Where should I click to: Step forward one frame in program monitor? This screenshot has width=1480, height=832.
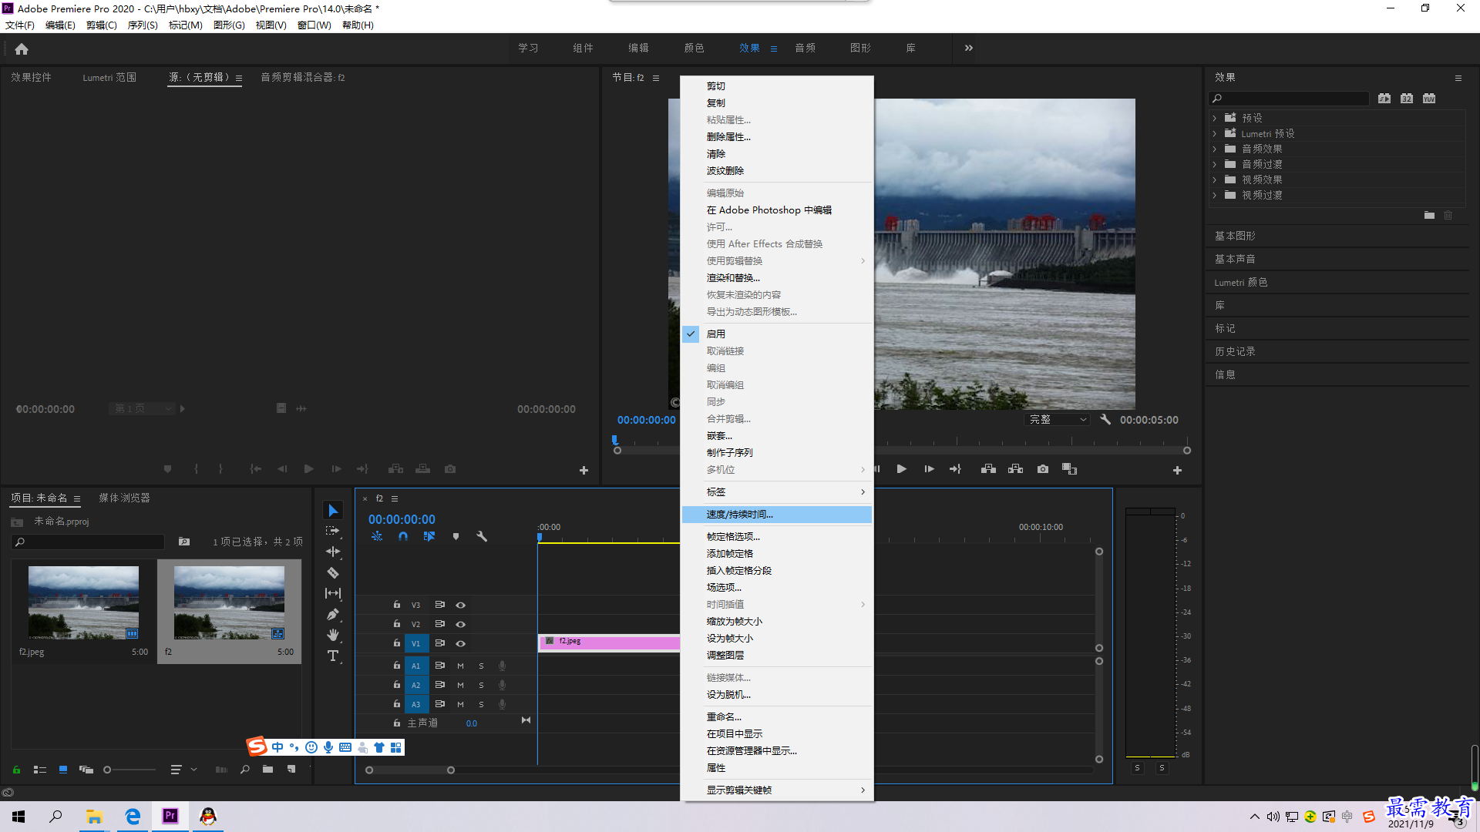[930, 469]
